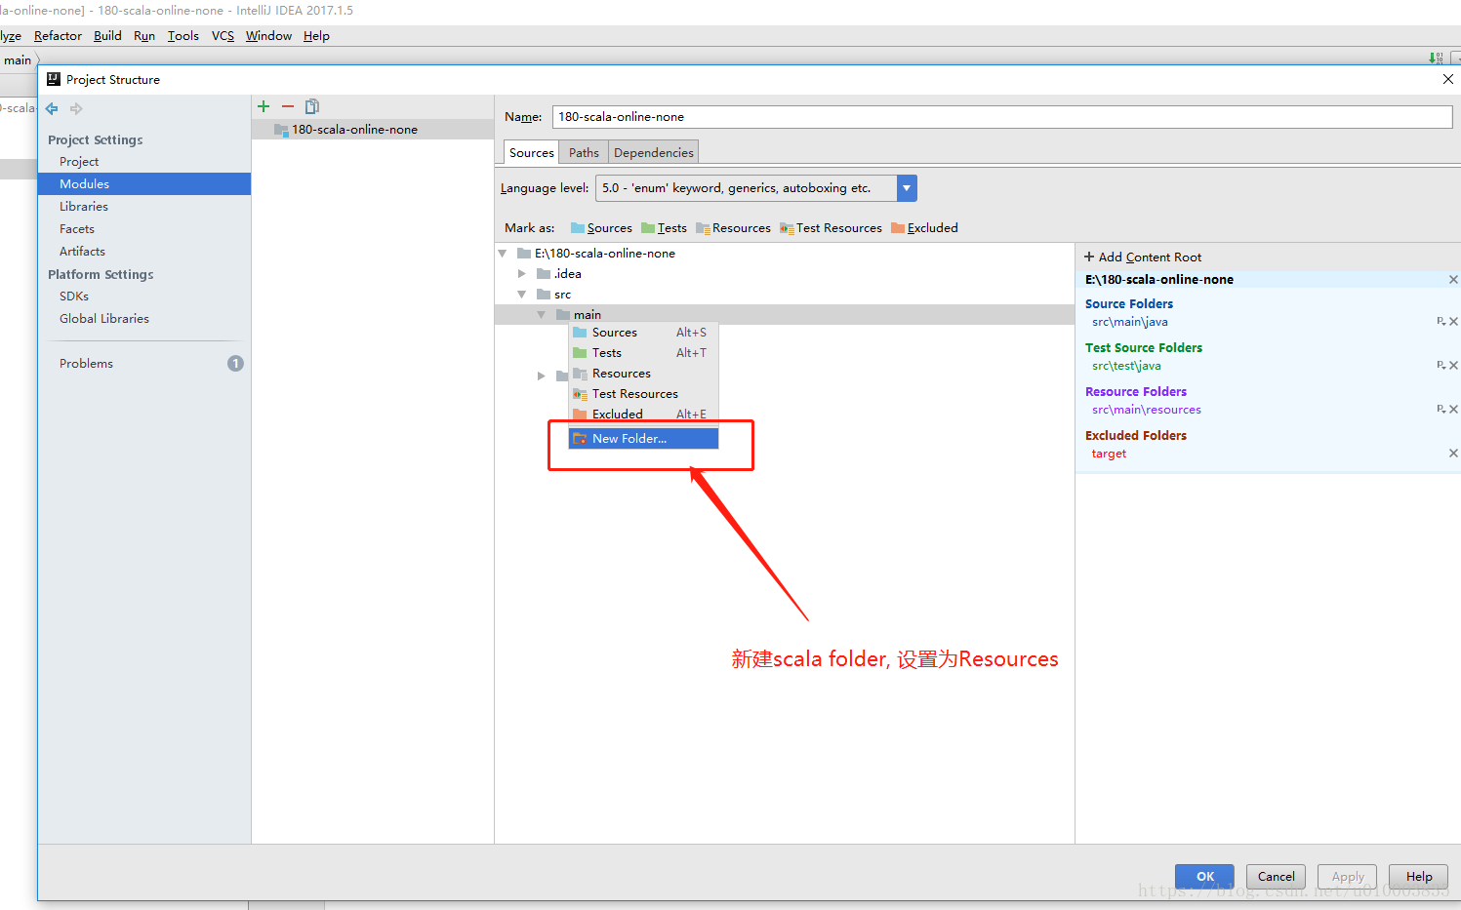Select Artifacts in Project Settings
Image resolution: width=1461 pixels, height=910 pixels.
143,252
